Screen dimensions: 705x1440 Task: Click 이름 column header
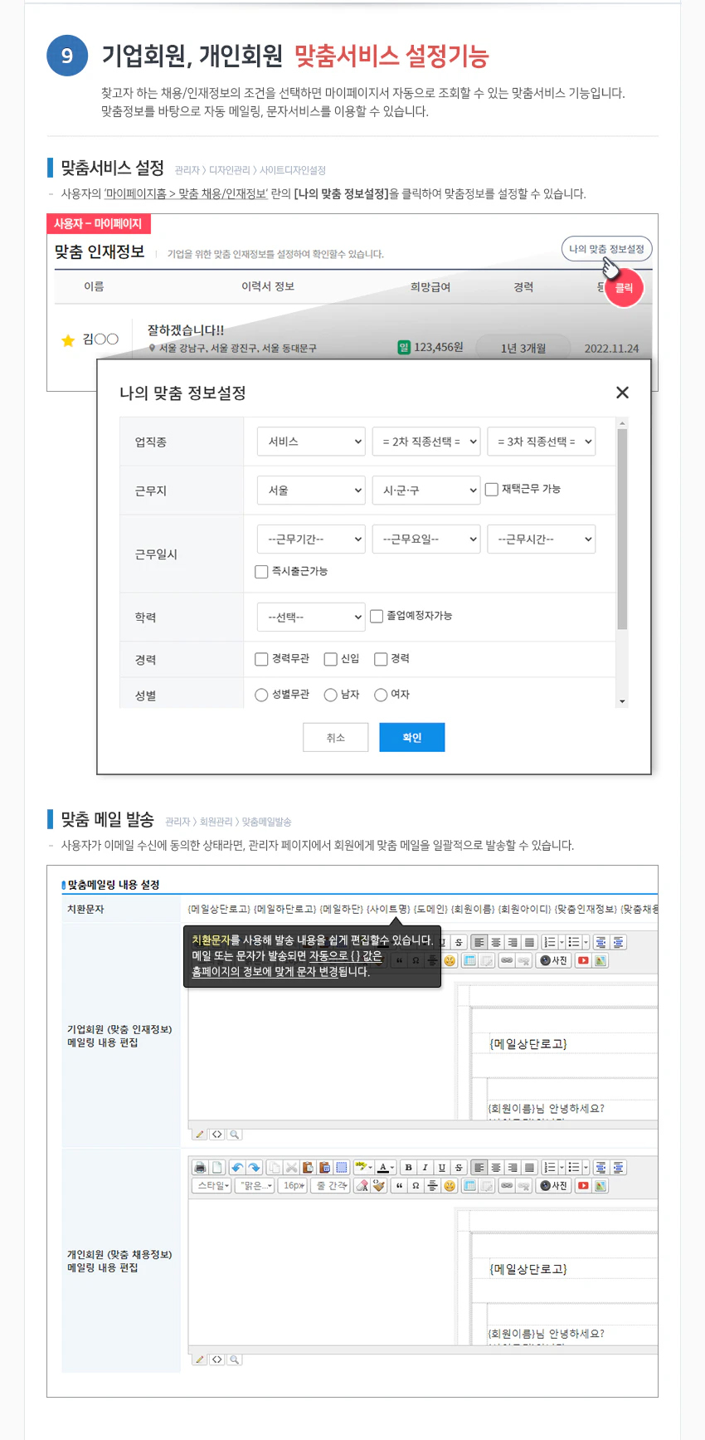pyautogui.click(x=94, y=287)
